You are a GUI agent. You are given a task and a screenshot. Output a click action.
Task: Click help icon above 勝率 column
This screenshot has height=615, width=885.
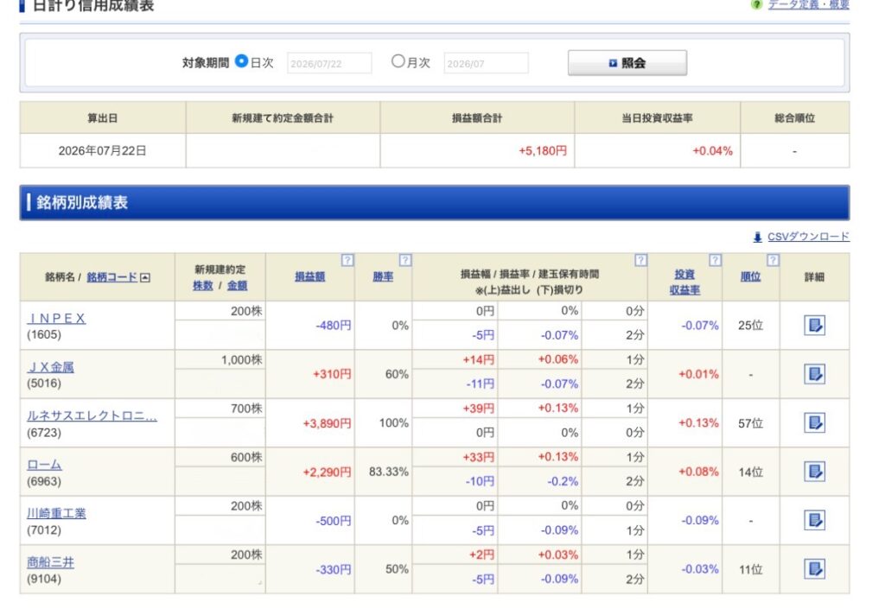click(405, 260)
